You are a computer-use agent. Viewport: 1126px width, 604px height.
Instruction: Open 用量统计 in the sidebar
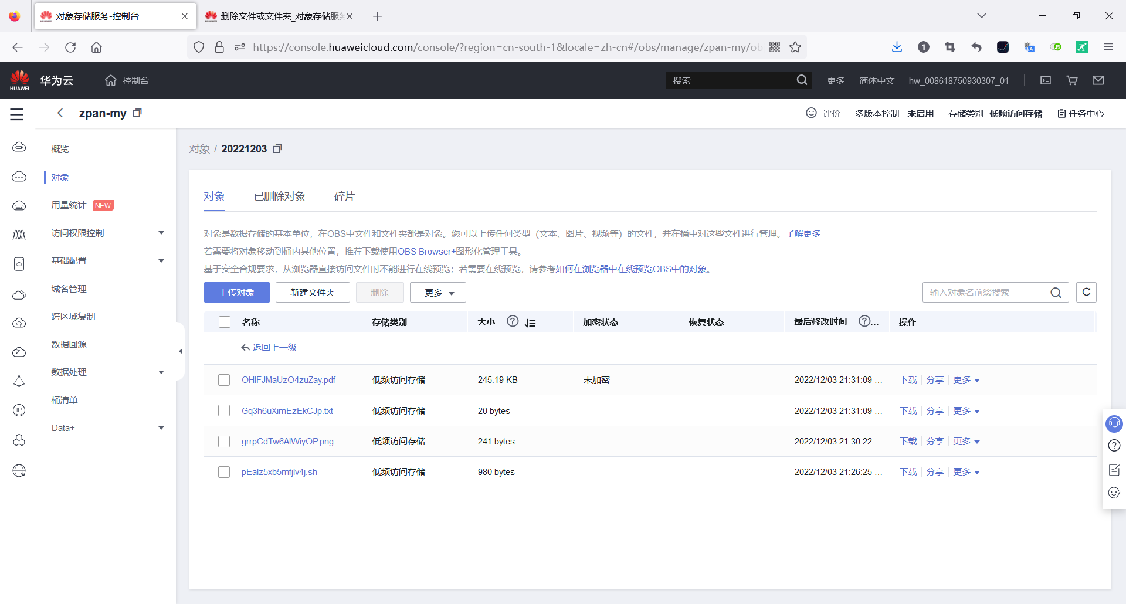(69, 205)
